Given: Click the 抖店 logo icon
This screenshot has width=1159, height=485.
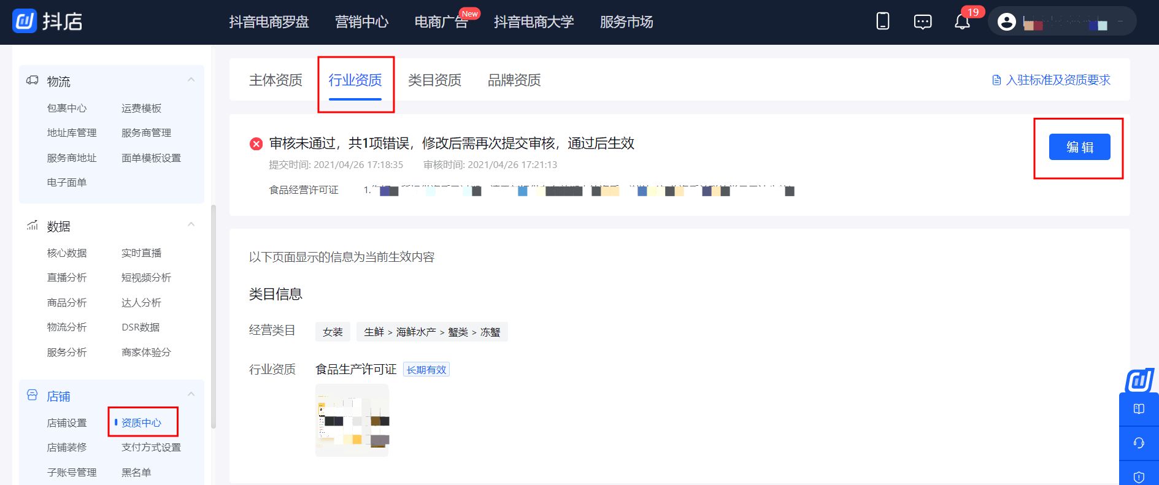Looking at the screenshot, I should pos(25,21).
